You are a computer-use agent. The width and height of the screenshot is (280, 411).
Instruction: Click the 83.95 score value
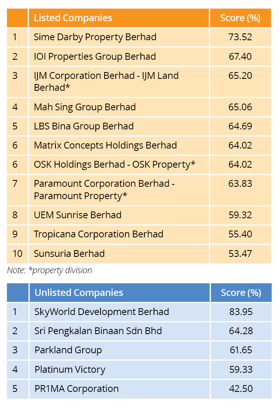241,312
